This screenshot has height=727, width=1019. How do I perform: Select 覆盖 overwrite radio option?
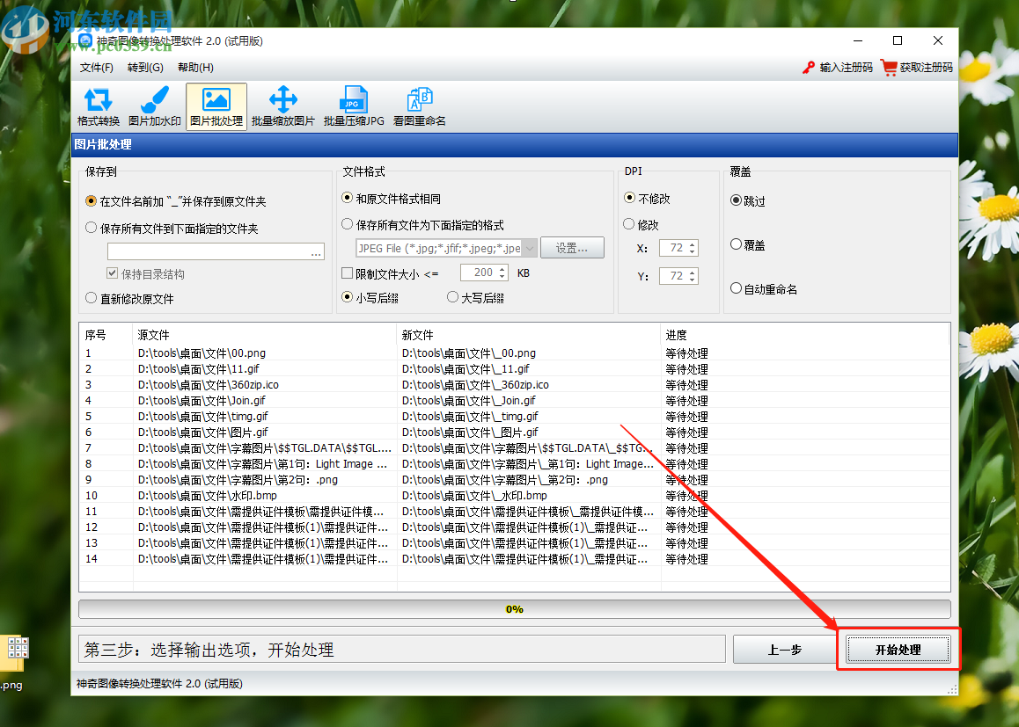pos(747,245)
